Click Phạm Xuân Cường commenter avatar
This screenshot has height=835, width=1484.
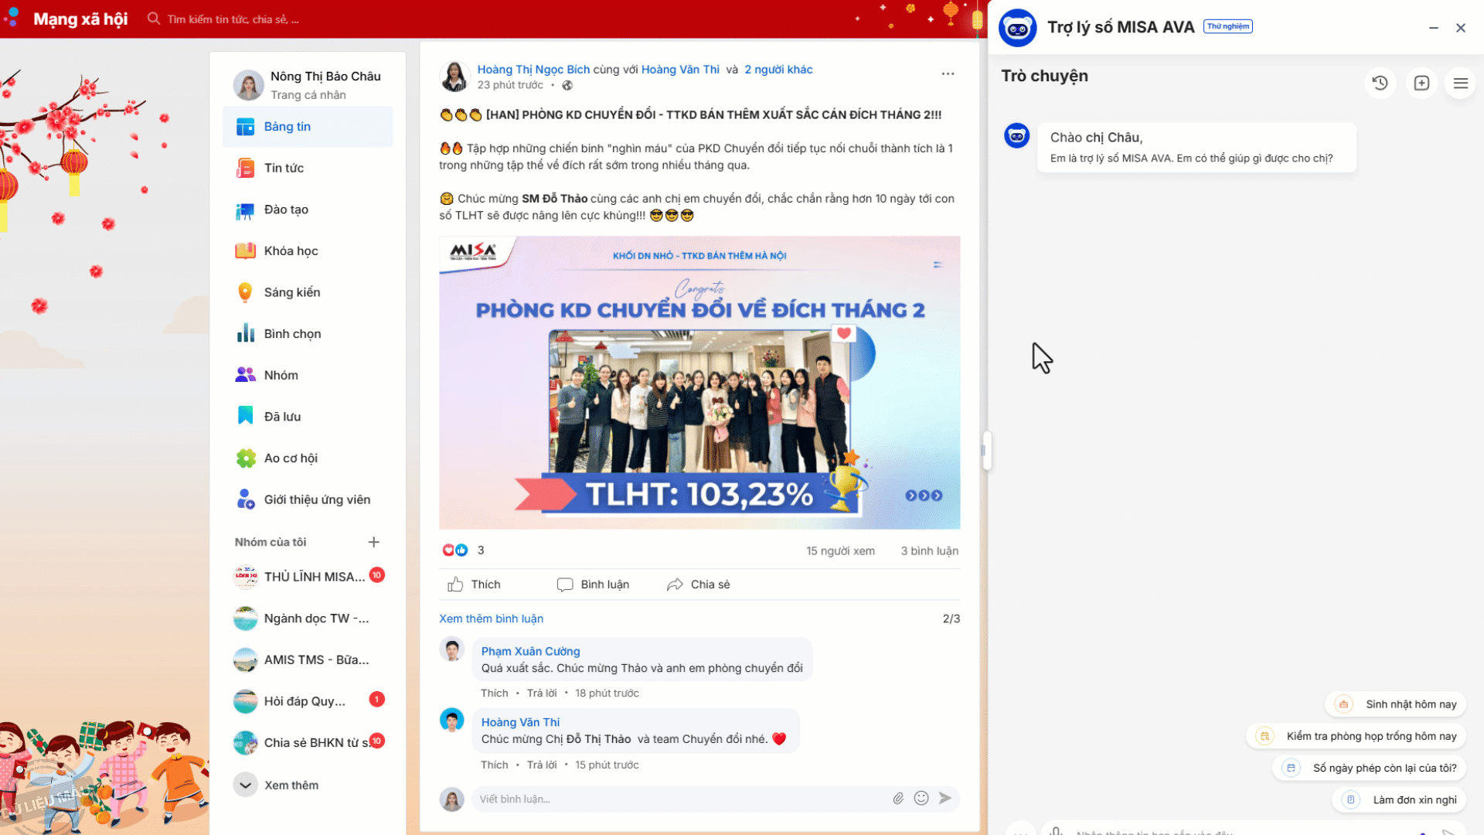(451, 649)
